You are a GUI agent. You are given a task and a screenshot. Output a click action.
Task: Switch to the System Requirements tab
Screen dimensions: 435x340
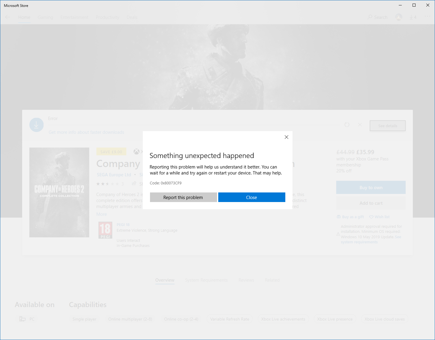pos(206,280)
